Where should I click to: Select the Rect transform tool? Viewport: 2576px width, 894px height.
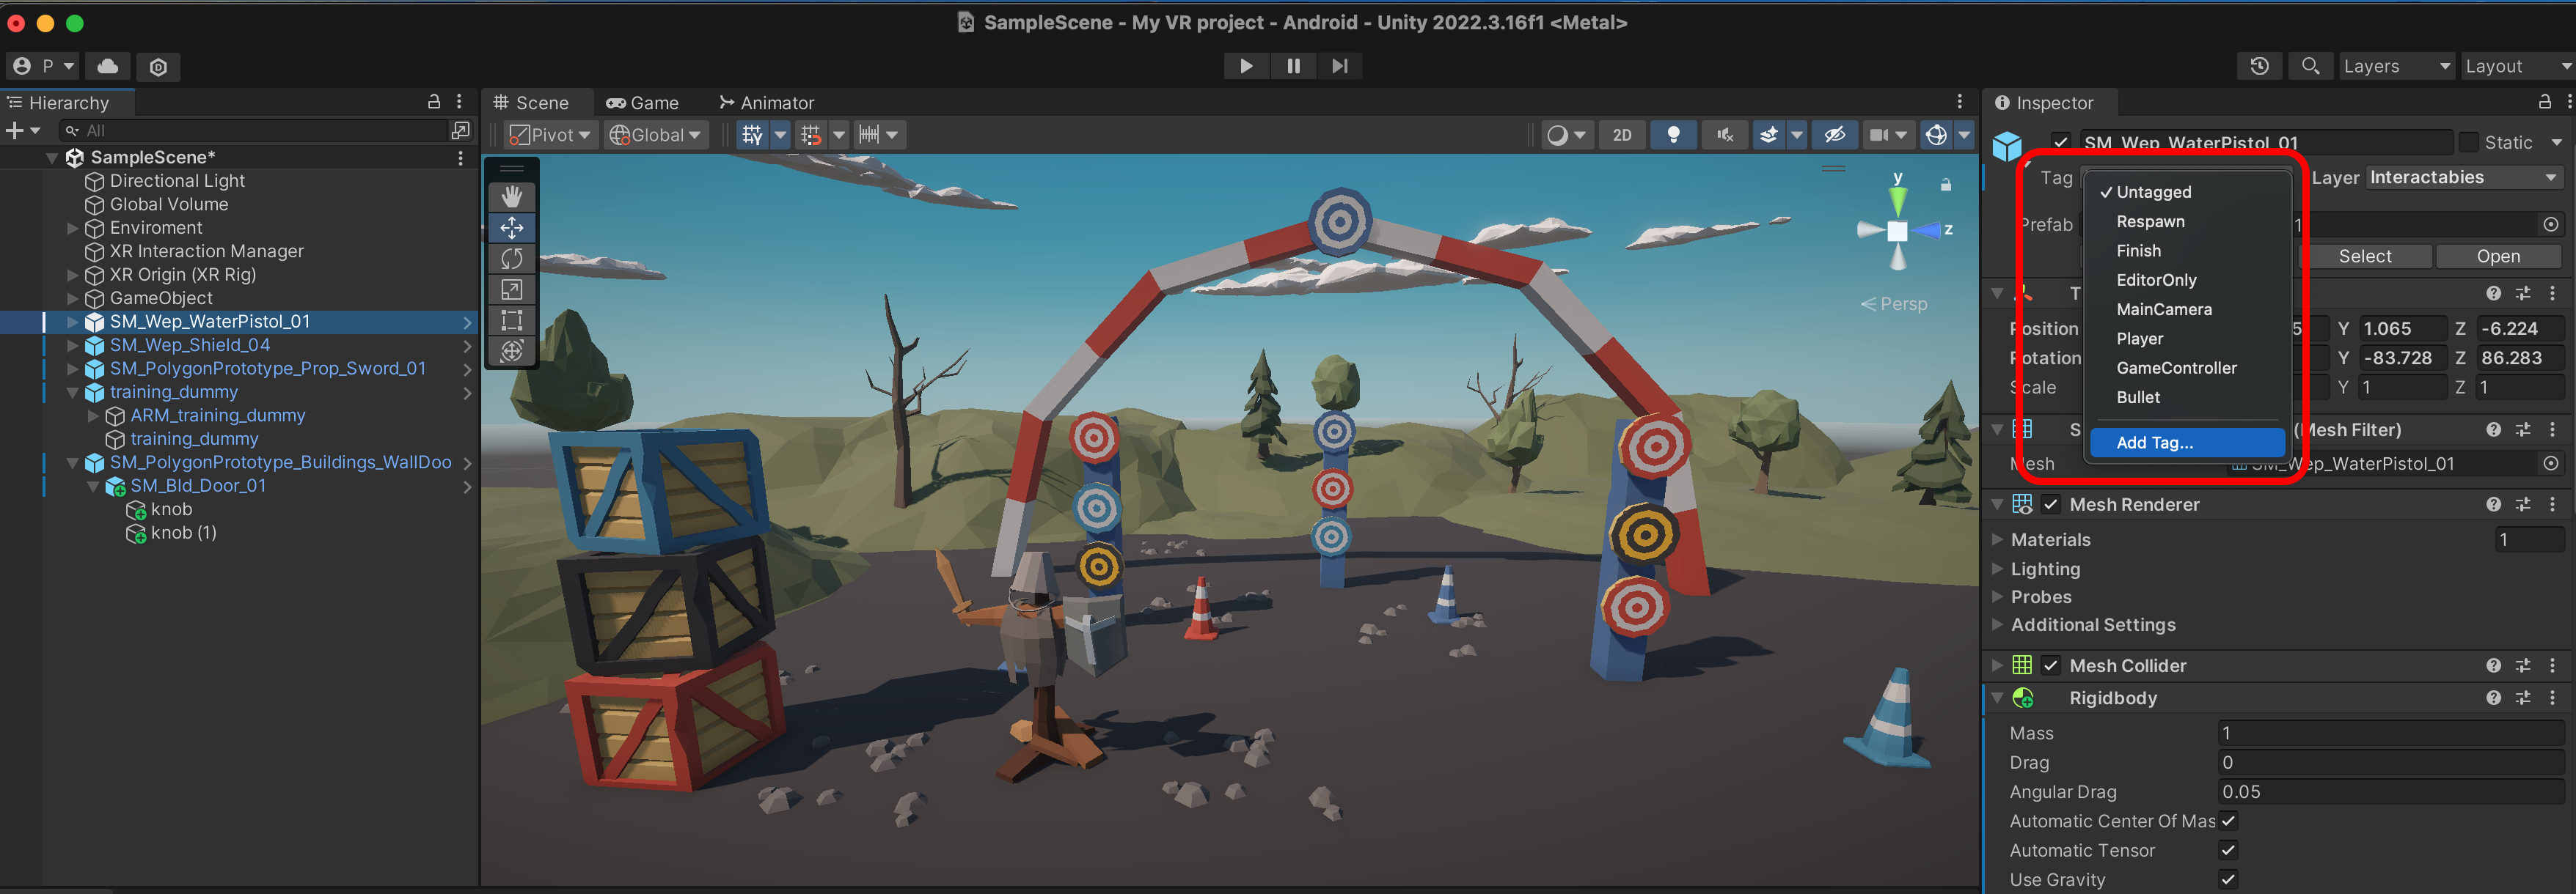point(512,321)
